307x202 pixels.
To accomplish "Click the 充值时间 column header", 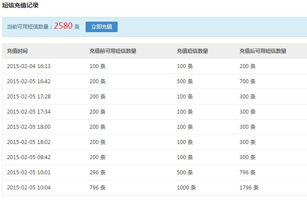I will [17, 51].
